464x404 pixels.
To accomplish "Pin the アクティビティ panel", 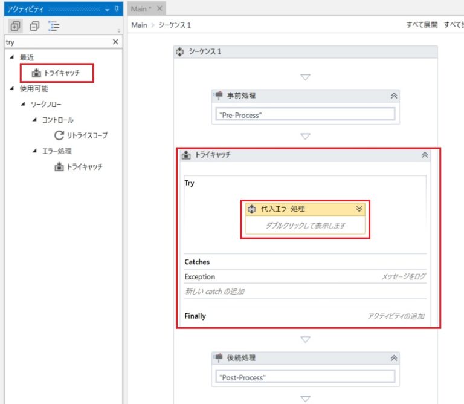I will point(117,9).
